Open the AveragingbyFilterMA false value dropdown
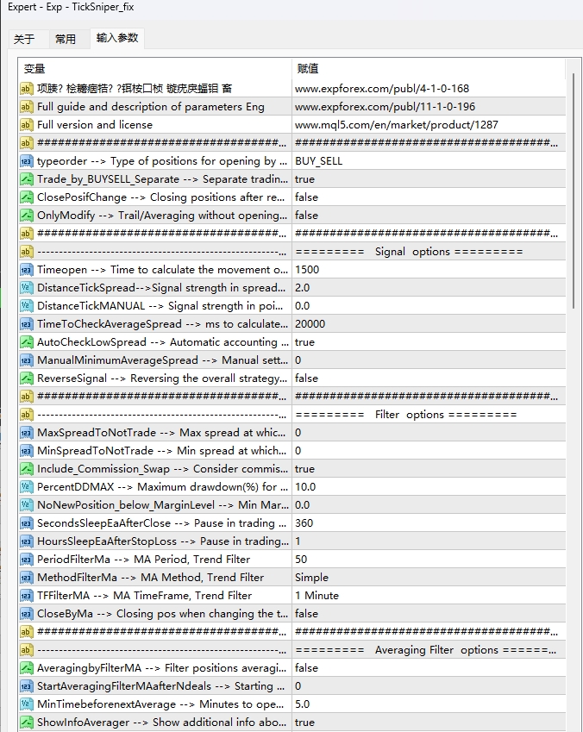583x732 pixels. [x=429, y=668]
